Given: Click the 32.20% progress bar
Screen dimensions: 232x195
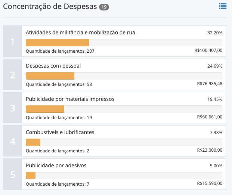Looking at the screenshot, I should click(124, 42).
